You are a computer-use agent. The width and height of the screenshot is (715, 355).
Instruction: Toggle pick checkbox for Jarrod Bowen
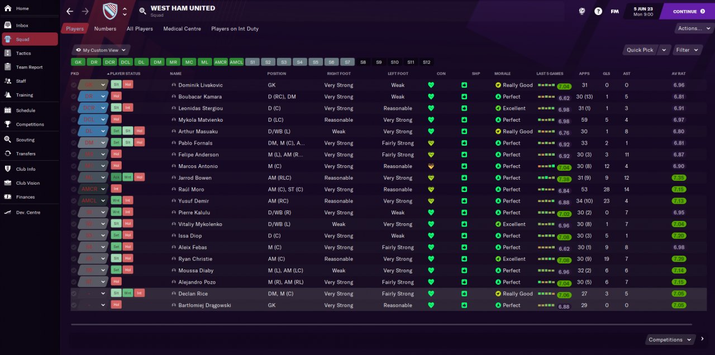(x=74, y=178)
